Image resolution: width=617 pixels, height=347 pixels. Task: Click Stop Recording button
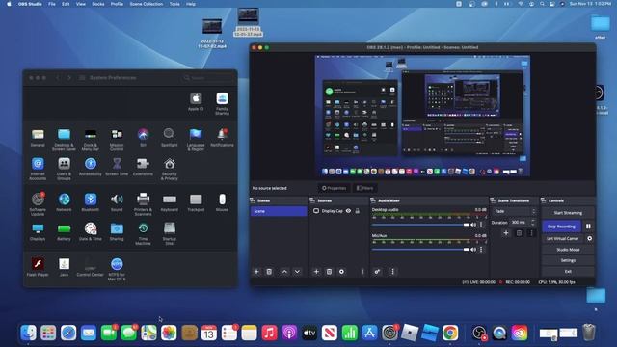[x=561, y=227]
